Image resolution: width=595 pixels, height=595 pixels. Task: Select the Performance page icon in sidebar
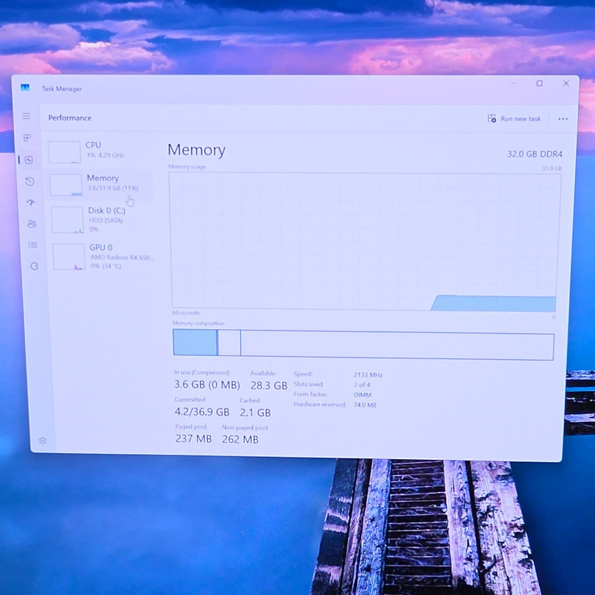(x=29, y=160)
